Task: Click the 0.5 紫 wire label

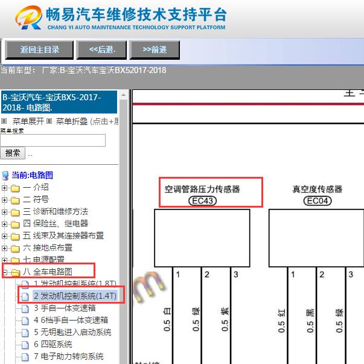Action: coord(225,319)
